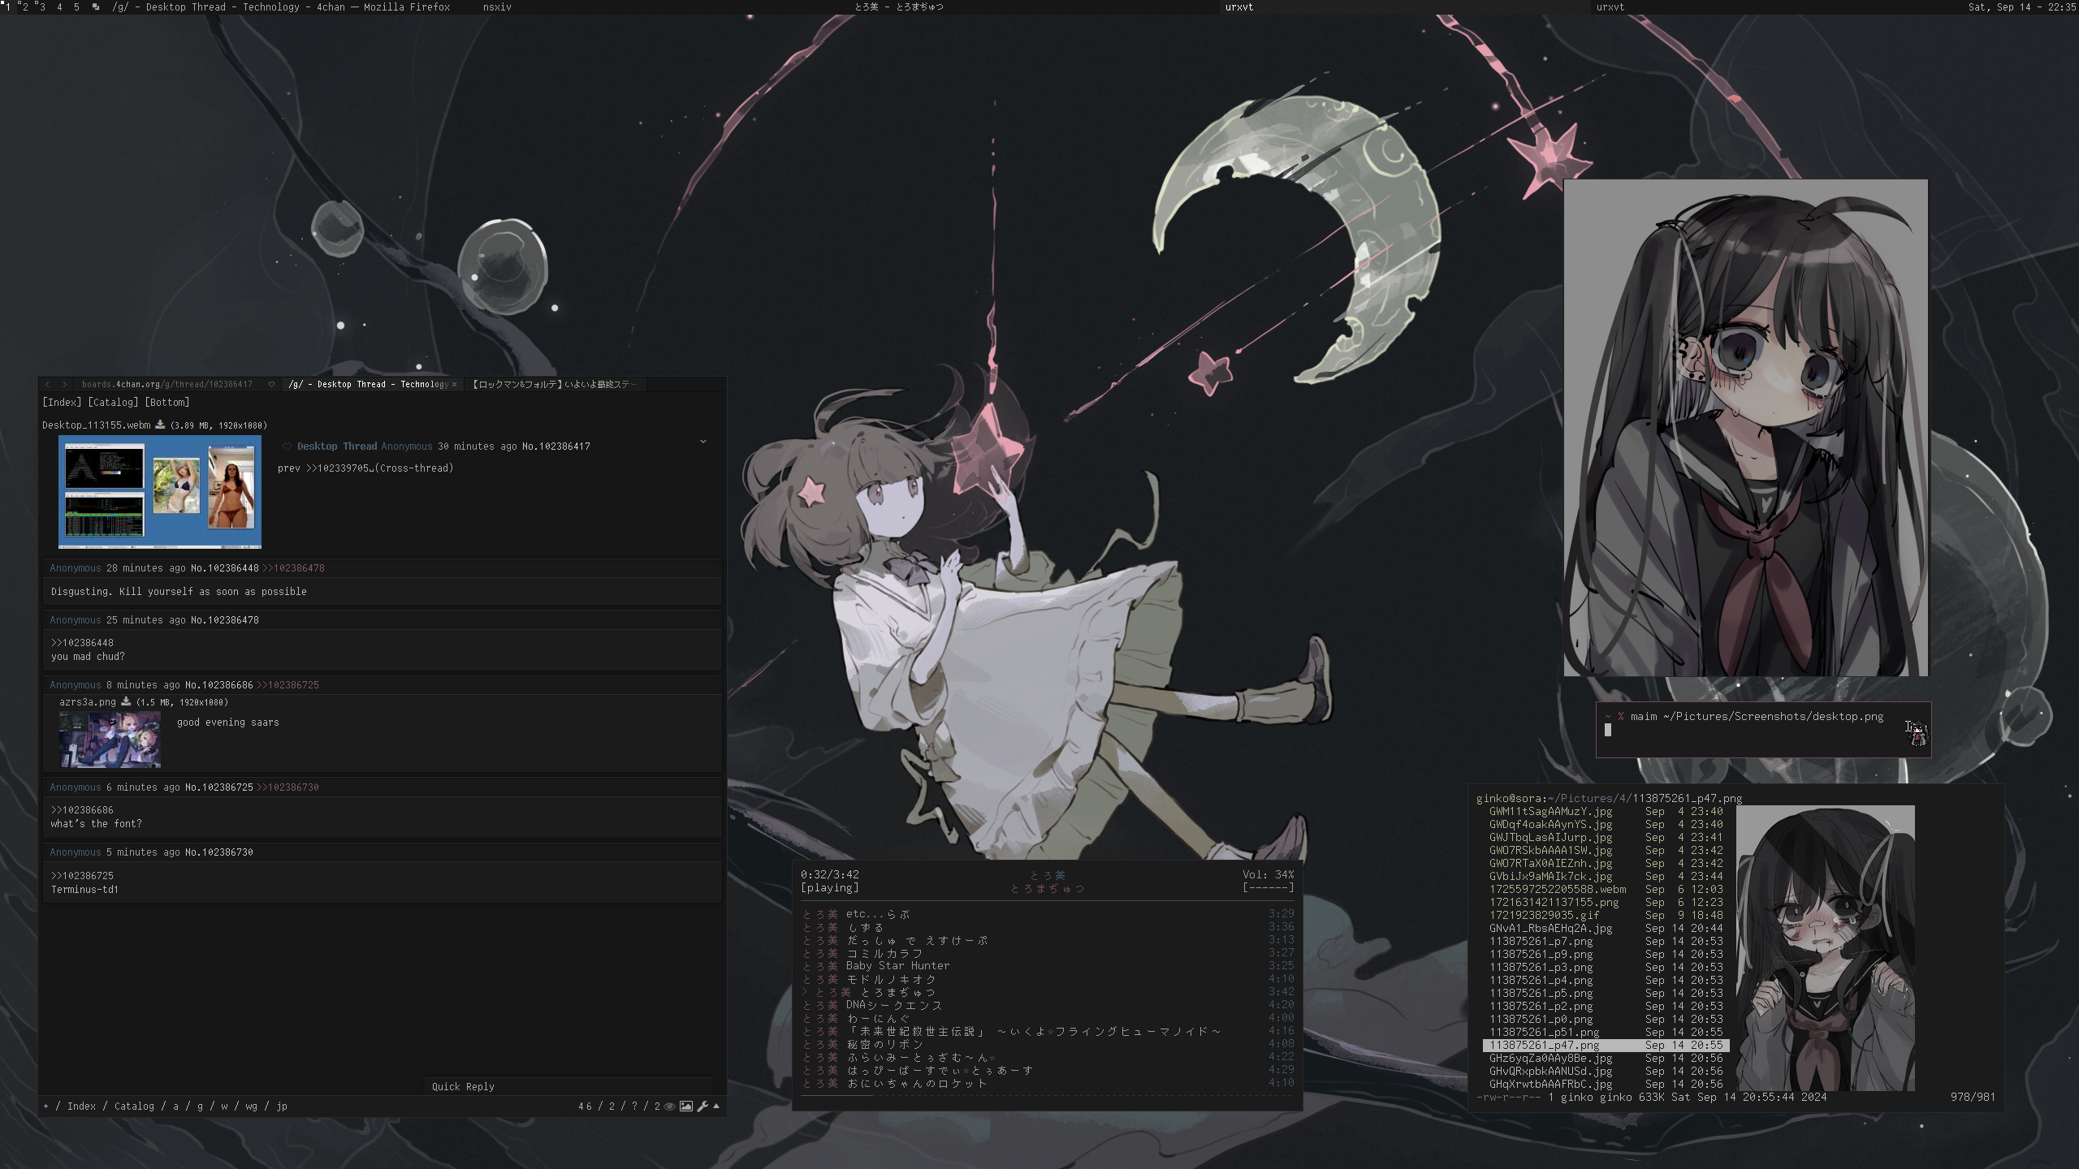Click the scroll-to-top triangle in footer

coord(716,1106)
